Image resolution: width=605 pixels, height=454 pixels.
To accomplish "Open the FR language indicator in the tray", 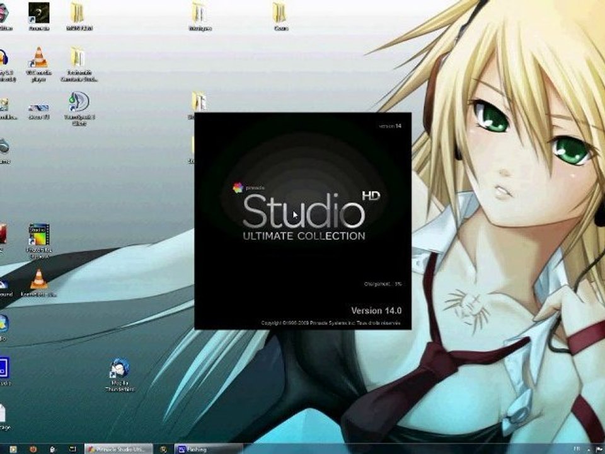I will coord(577,448).
